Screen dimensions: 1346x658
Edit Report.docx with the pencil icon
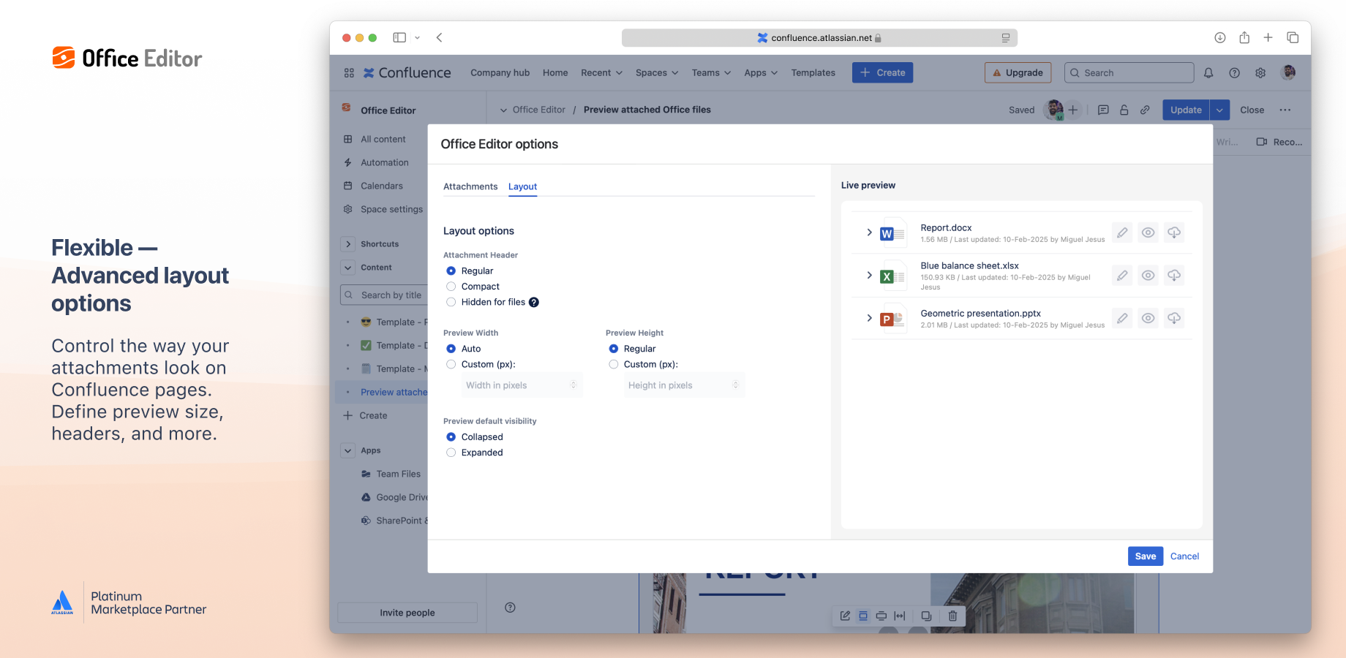1122,232
